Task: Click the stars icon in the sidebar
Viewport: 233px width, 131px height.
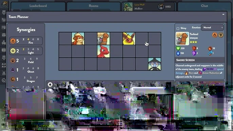Action: pyautogui.click(x=3, y=65)
